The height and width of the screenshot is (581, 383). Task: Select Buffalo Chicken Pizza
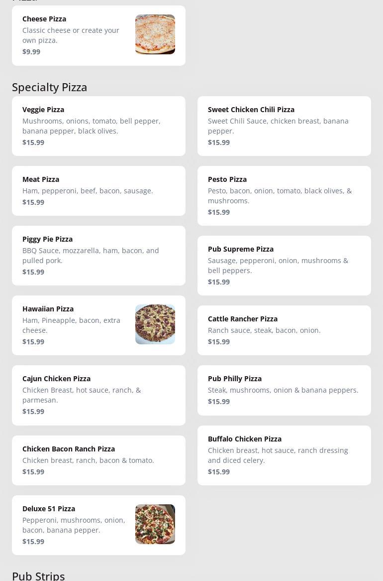tap(284, 455)
